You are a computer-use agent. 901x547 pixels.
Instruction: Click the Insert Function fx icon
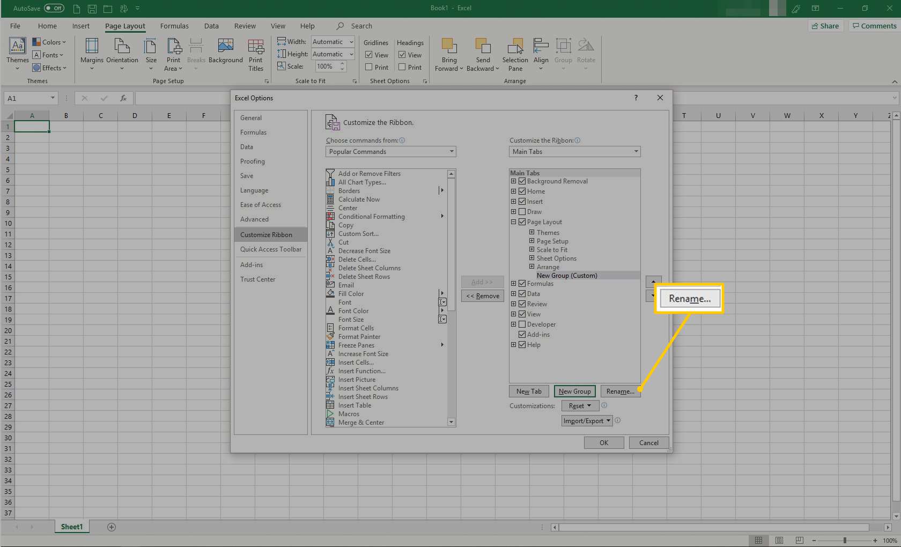(x=123, y=98)
